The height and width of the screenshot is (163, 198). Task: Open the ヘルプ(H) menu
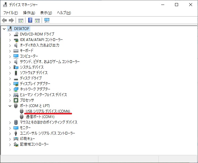point(64,13)
